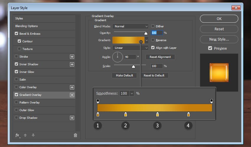Select the first color stop below gradient bar
251x147 pixels.
tap(98, 114)
